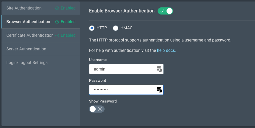Go to the Server Authentication section
The height and width of the screenshot is (128, 255).
tap(26, 49)
